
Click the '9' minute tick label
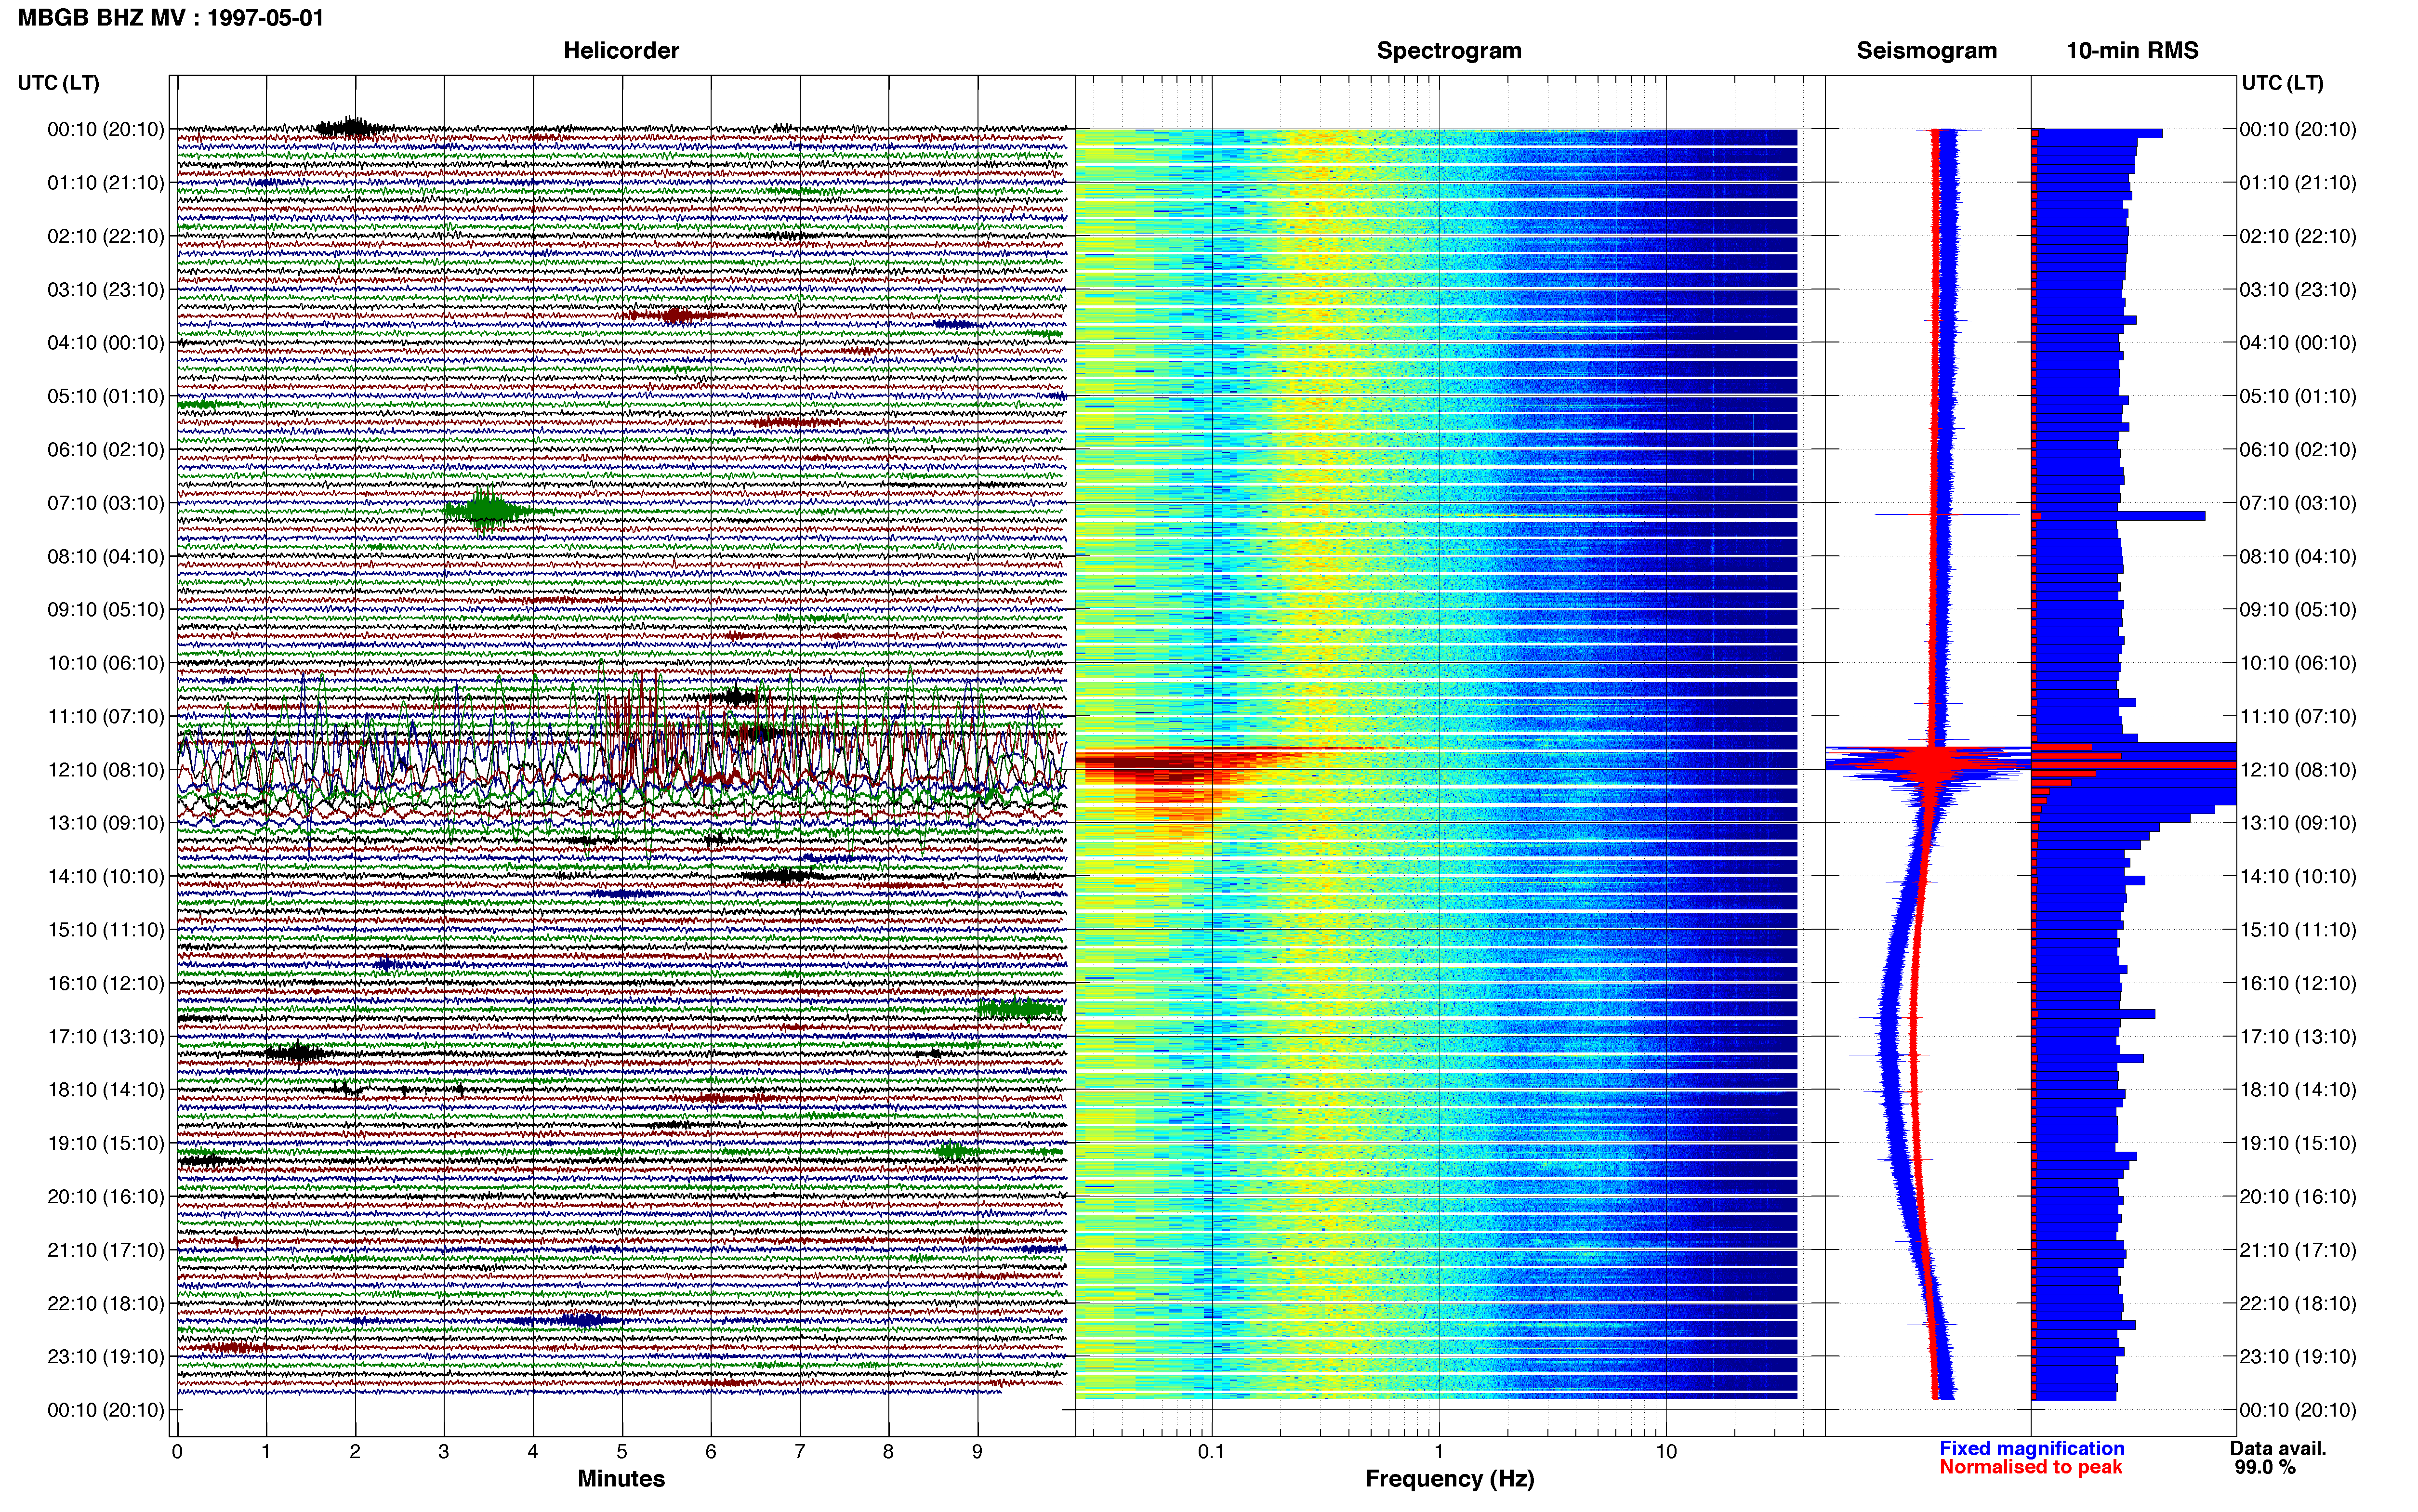coord(977,1452)
